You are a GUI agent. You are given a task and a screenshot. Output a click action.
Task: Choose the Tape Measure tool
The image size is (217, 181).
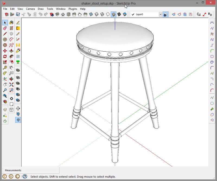click(x=5, y=68)
